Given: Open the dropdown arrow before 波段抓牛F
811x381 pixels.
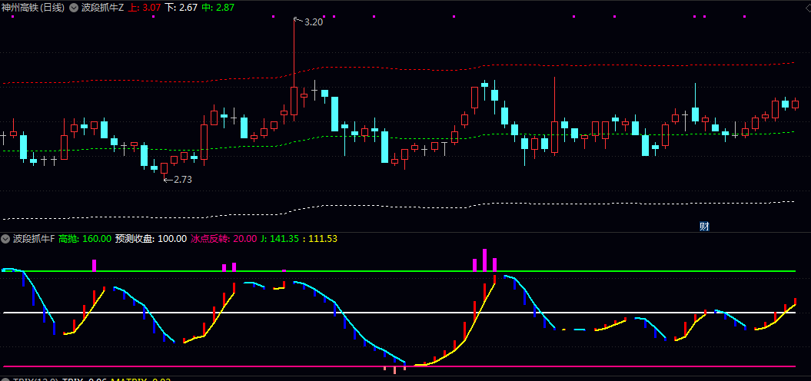Looking at the screenshot, I should pyautogui.click(x=5, y=238).
